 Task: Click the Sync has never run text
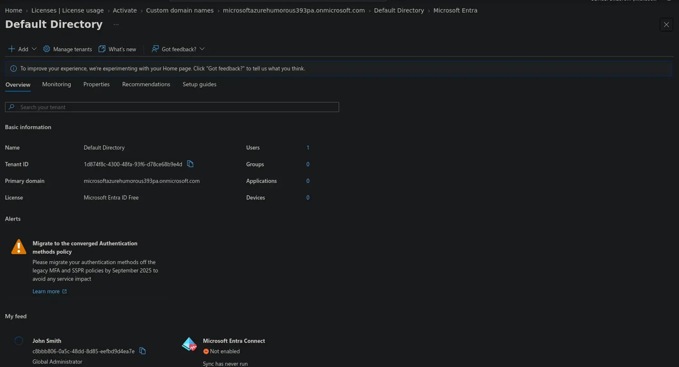[x=225, y=364]
